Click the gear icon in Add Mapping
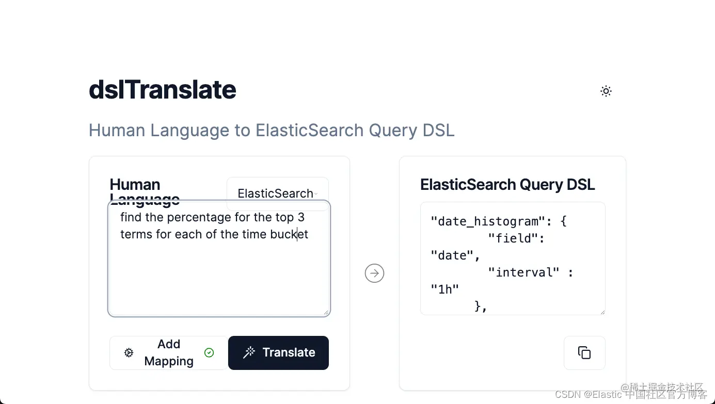 click(x=129, y=353)
